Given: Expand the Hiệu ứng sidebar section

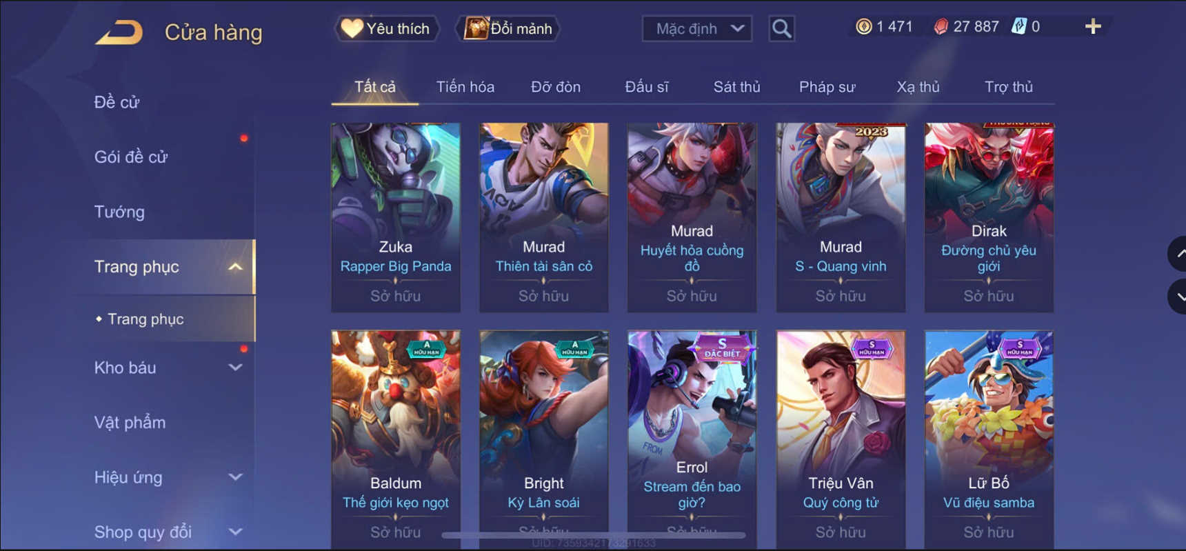Looking at the screenshot, I should click(235, 477).
